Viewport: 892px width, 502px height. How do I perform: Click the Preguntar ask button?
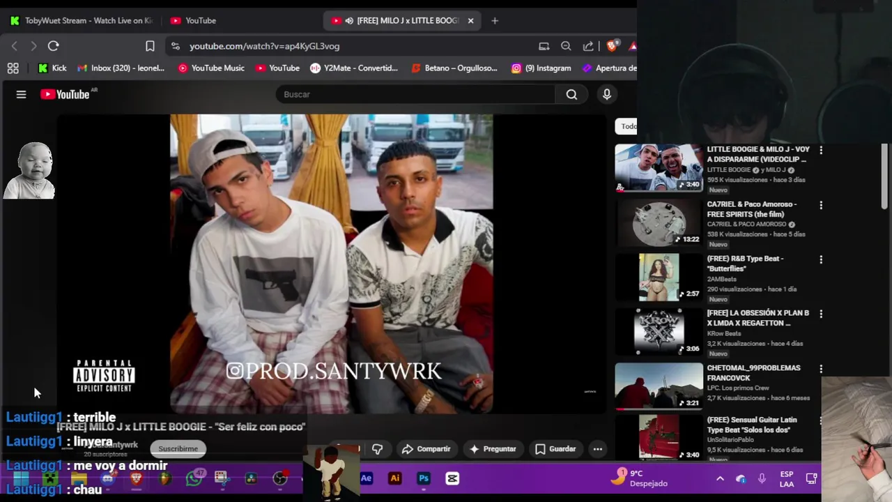(x=493, y=449)
